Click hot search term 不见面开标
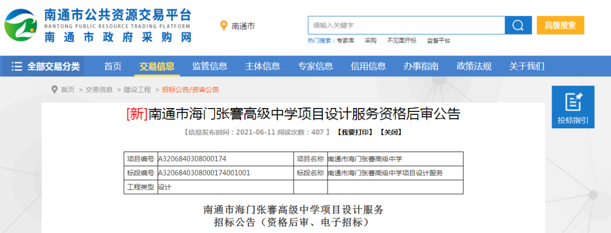Image resolution: width=611 pixels, height=233 pixels. pyautogui.click(x=402, y=41)
